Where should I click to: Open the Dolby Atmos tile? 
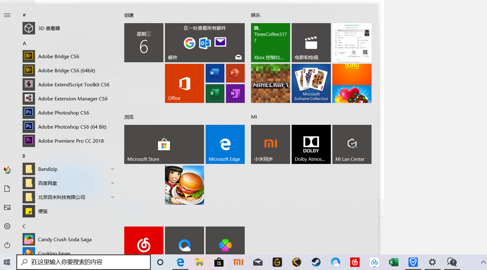pos(311,144)
